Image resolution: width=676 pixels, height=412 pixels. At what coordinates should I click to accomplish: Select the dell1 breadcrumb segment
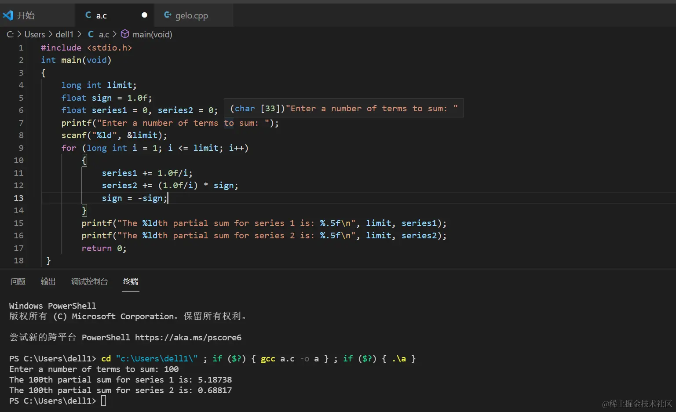[x=65, y=34]
